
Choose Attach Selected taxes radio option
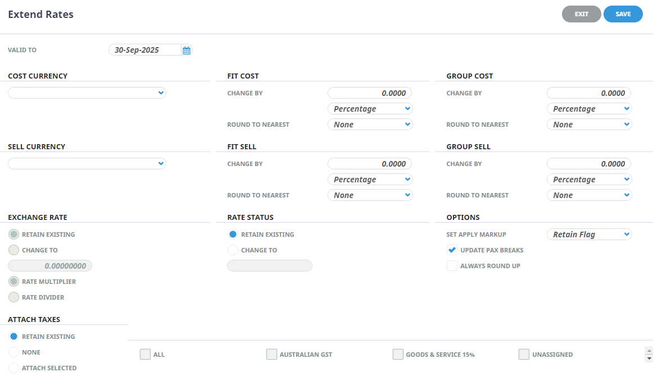pyautogui.click(x=13, y=368)
